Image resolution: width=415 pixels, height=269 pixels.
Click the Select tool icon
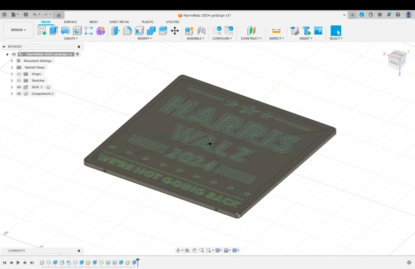336,31
